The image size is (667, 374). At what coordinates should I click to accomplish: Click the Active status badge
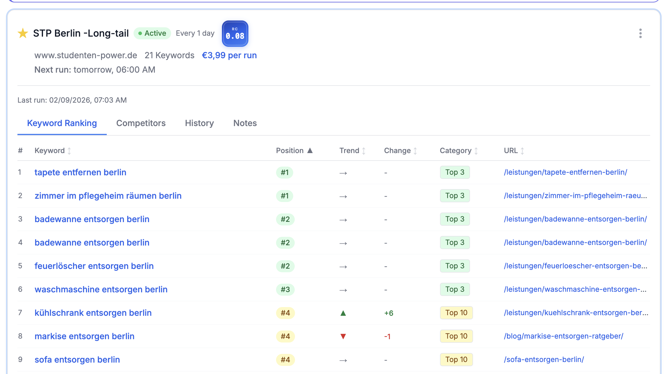pyautogui.click(x=152, y=33)
